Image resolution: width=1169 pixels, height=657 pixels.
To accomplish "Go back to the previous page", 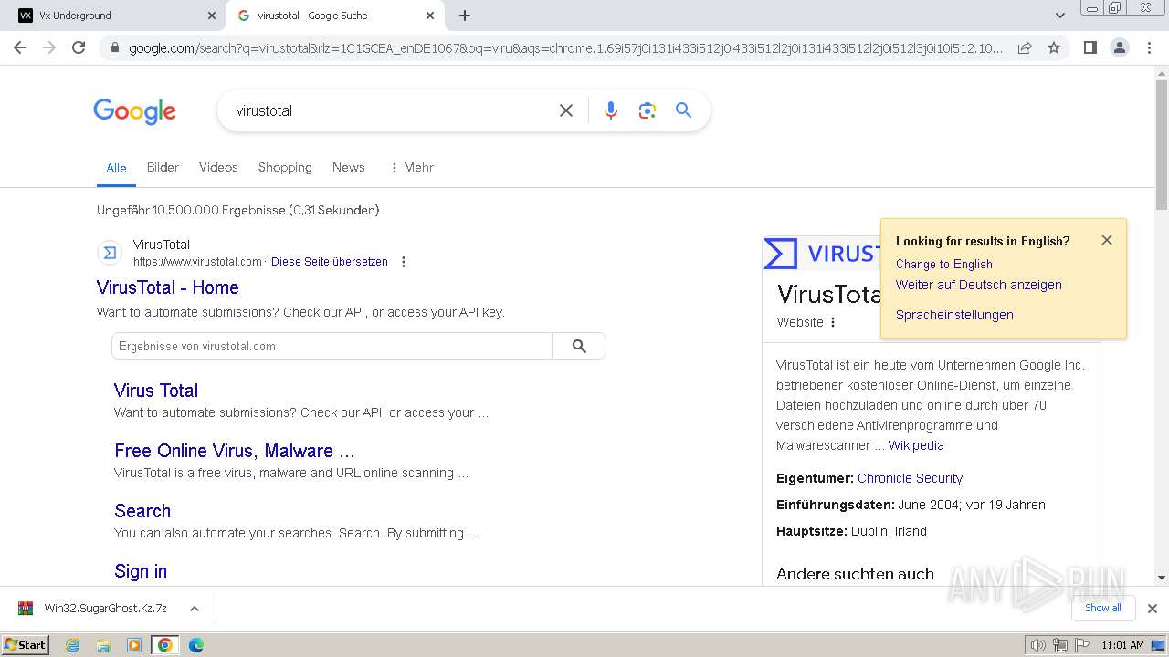I will coord(20,47).
